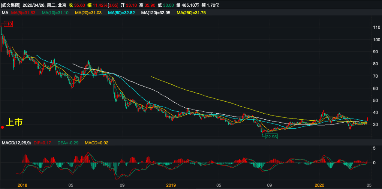Image resolution: width=382 pixels, height=189 pixels.
Task: Select the 110 high price tag
Action: 9,24
